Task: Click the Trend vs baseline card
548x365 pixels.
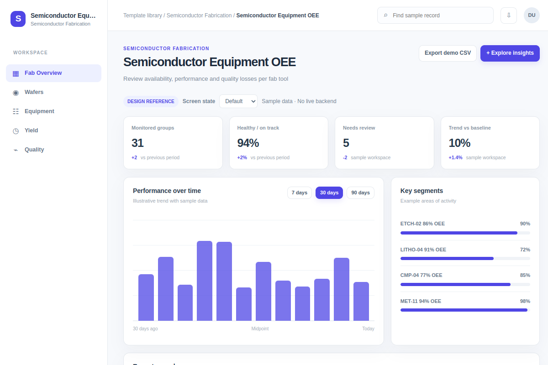Action: coord(490,143)
